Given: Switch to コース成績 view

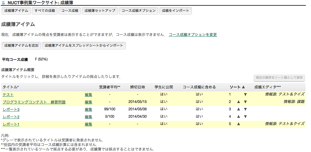Looking at the screenshot, I should (70, 11).
